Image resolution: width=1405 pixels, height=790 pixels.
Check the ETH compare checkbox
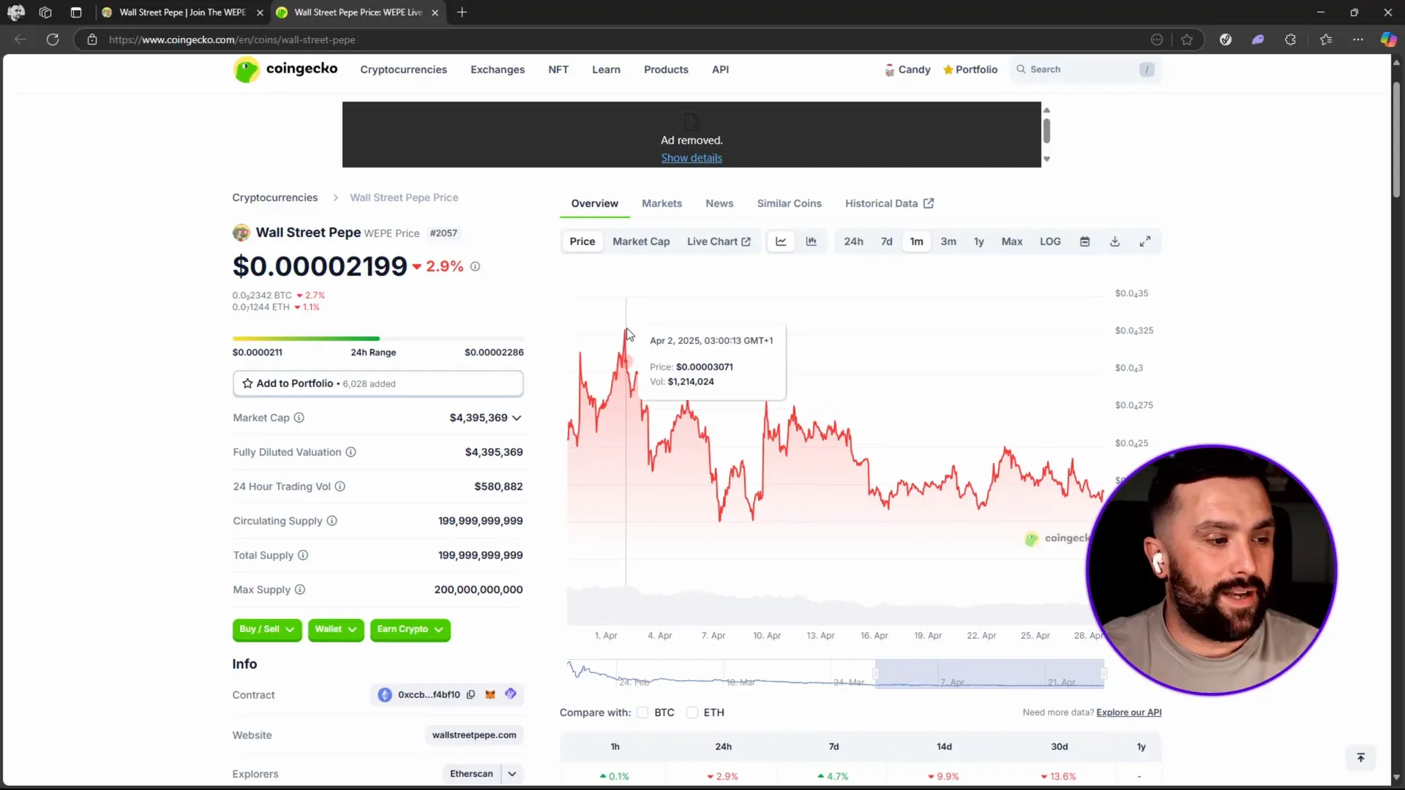(x=692, y=712)
